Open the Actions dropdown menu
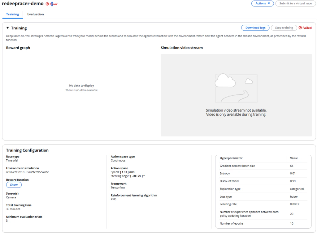317x233 pixels. click(263, 3)
